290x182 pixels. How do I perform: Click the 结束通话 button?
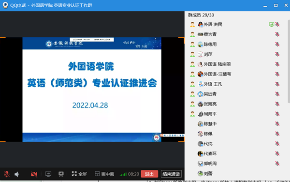(171, 174)
